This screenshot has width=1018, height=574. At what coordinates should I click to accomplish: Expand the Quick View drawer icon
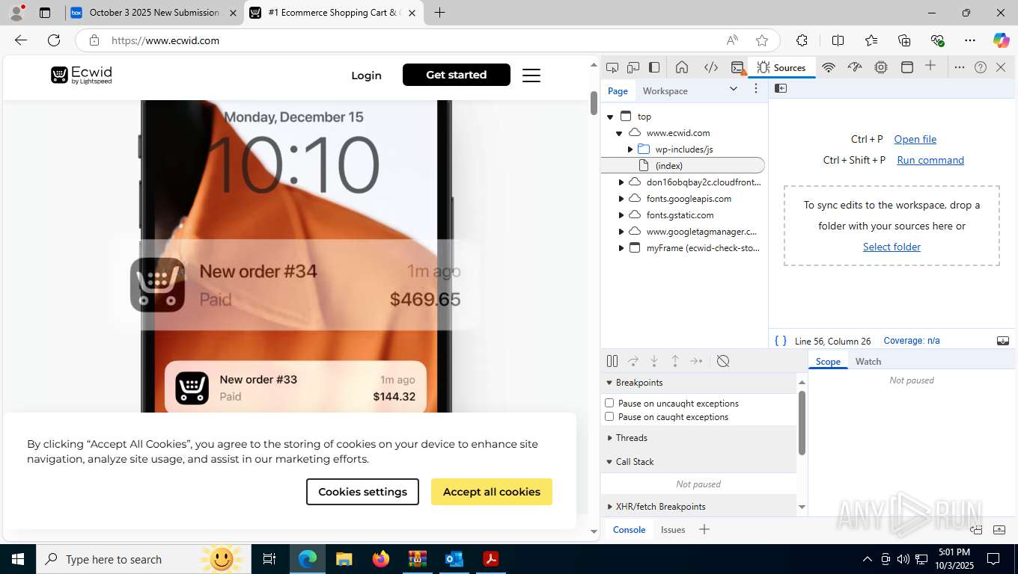point(999,530)
